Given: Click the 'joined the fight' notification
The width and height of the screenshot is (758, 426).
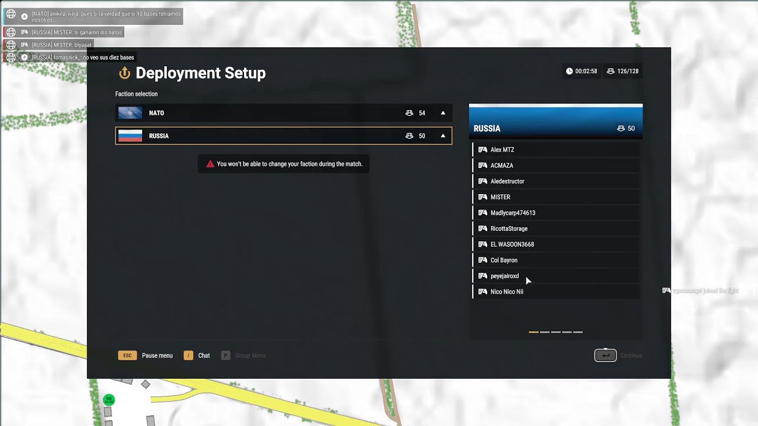Looking at the screenshot, I should 701,291.
